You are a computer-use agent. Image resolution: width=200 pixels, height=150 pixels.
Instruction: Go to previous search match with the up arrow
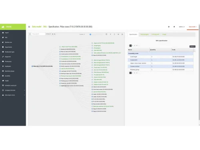(54, 34)
